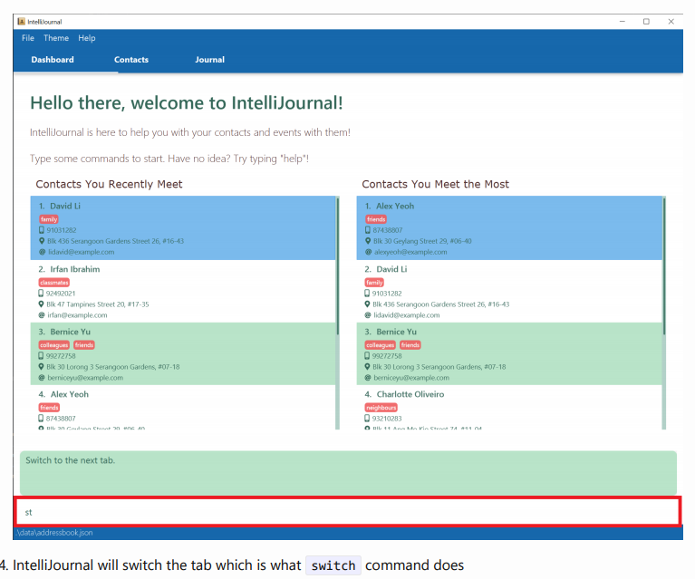Click Alex Yeoh's phone icon in Meet the Most list
The width and height of the screenshot is (695, 579).
[368, 230]
